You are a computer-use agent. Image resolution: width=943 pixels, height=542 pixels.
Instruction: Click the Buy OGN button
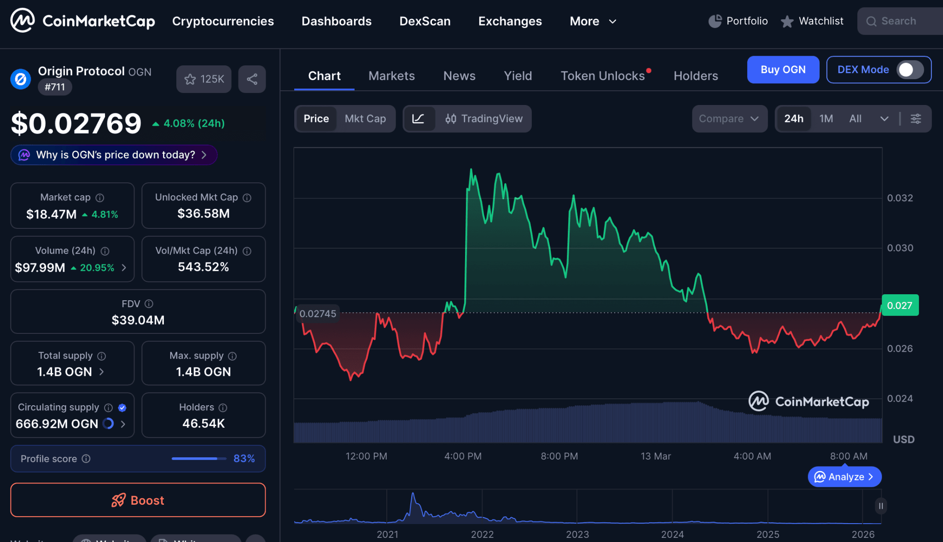783,70
